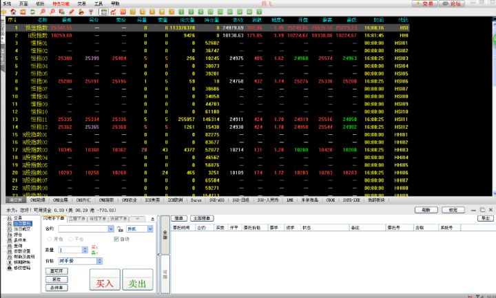Click the red house home icon
Viewport: 496px width, 298px height.
13,12
